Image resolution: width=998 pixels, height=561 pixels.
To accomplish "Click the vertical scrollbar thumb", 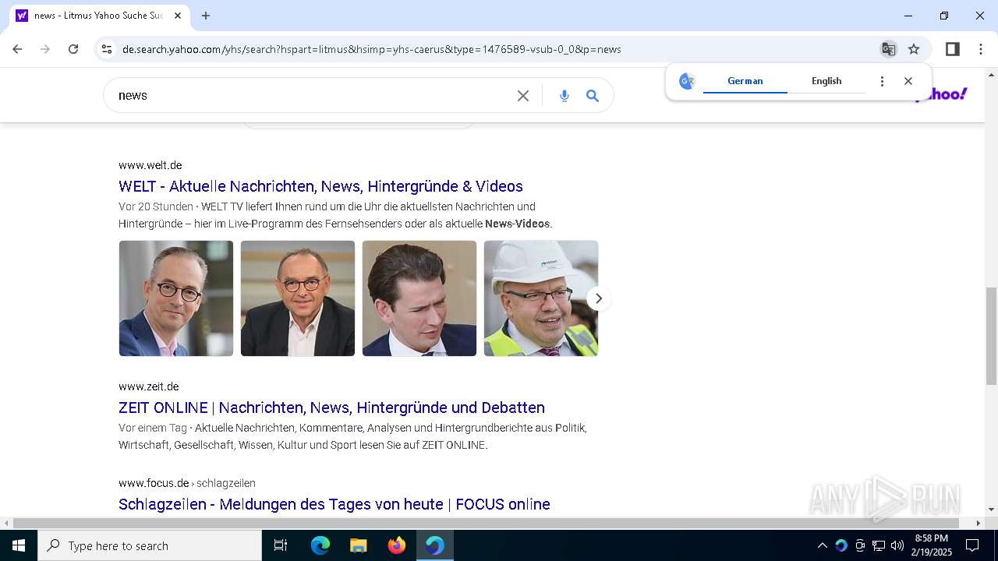I will (x=991, y=336).
